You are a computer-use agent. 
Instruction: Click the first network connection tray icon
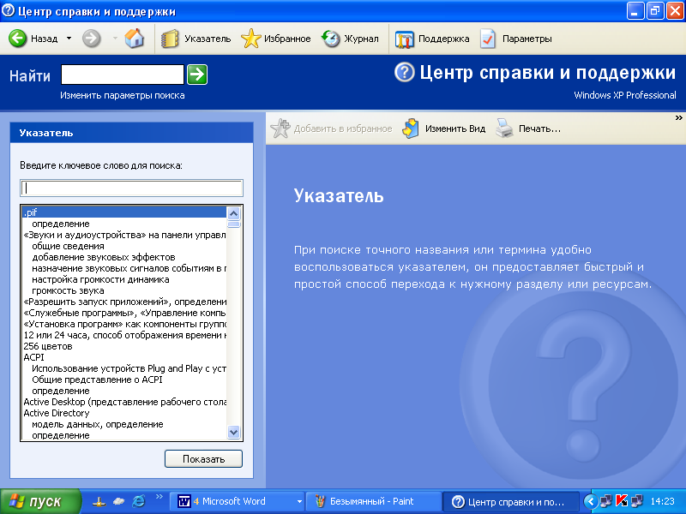606,501
